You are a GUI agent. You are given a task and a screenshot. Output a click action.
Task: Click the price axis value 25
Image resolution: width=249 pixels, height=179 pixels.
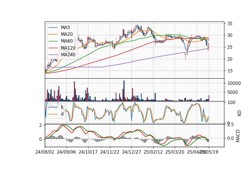(230, 47)
